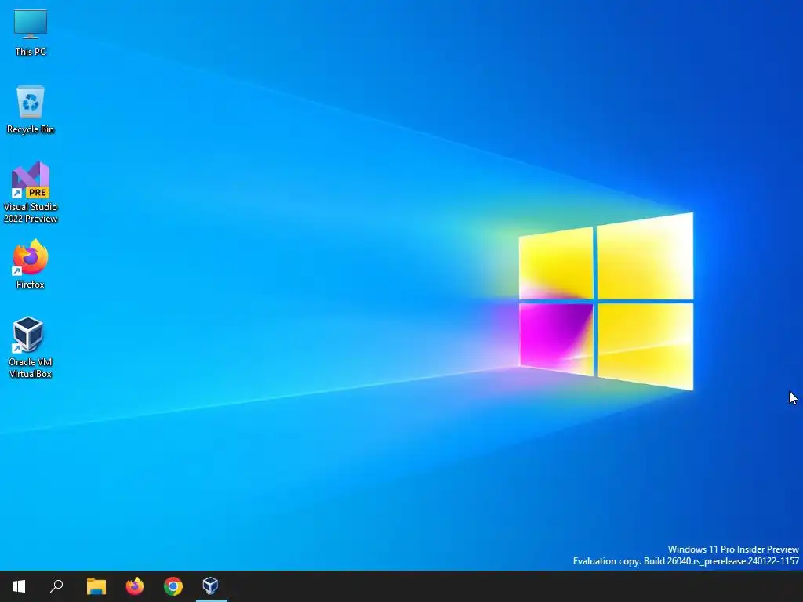The height and width of the screenshot is (602, 803).
Task: Launch Google Chrome from the taskbar
Action: pyautogui.click(x=173, y=586)
